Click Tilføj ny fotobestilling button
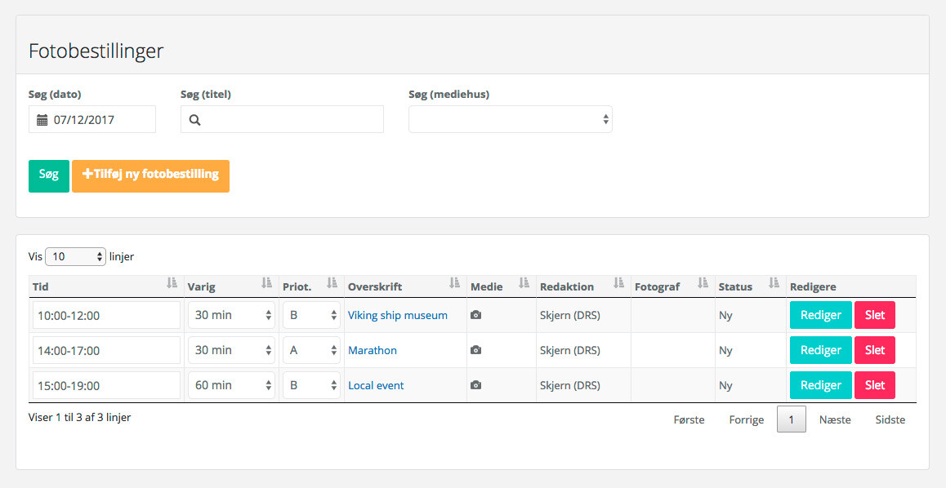This screenshot has height=488, width=946. [150, 175]
